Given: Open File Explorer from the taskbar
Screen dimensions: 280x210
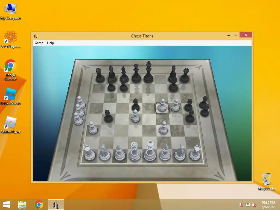Looking at the screenshot, I should pyautogui.click(x=22, y=205).
